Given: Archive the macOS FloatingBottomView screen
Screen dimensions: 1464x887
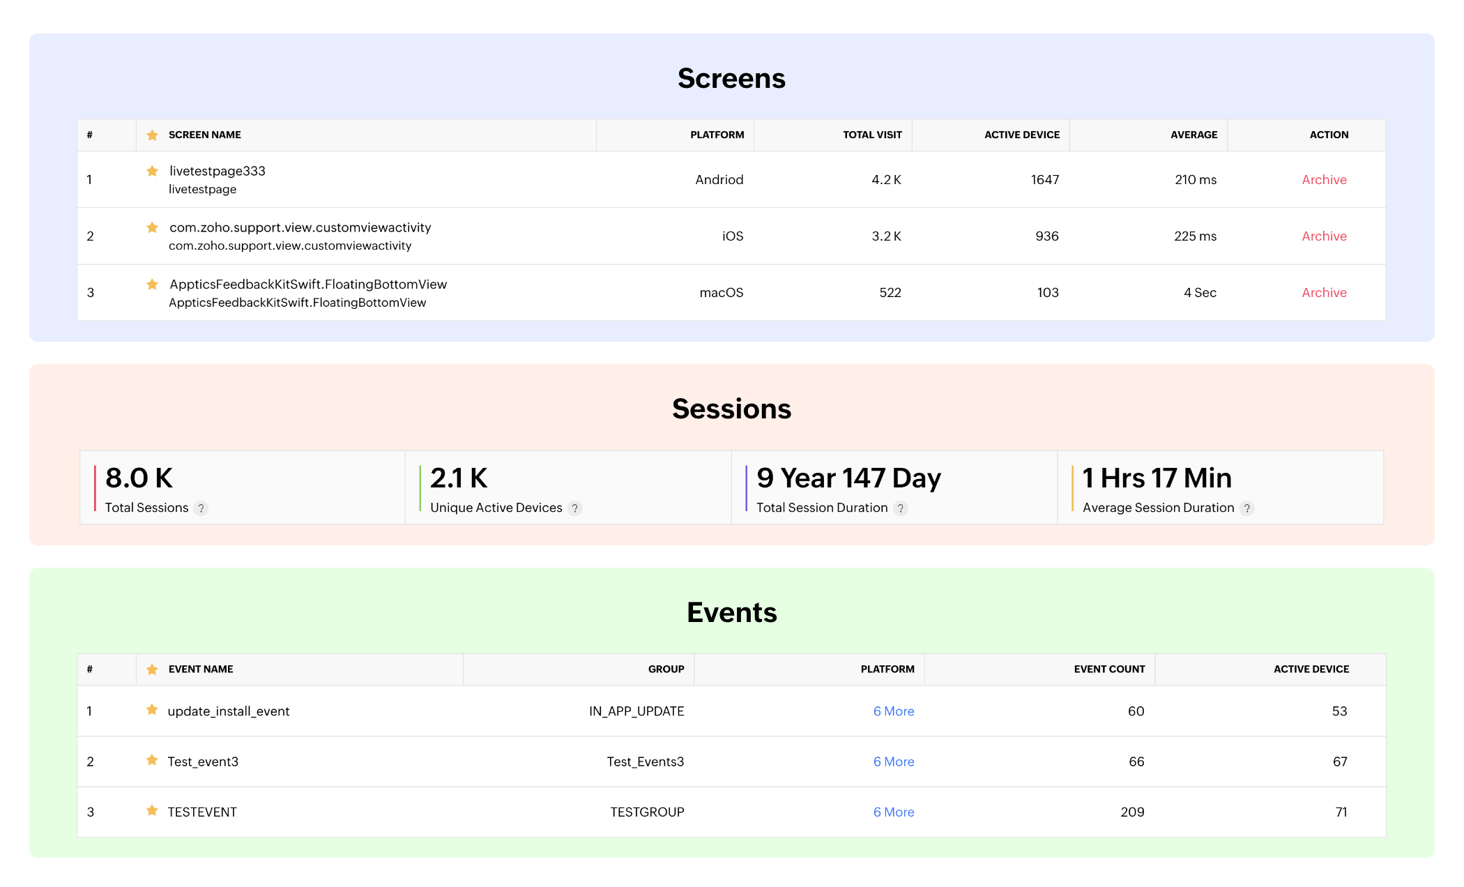Looking at the screenshot, I should [1323, 292].
